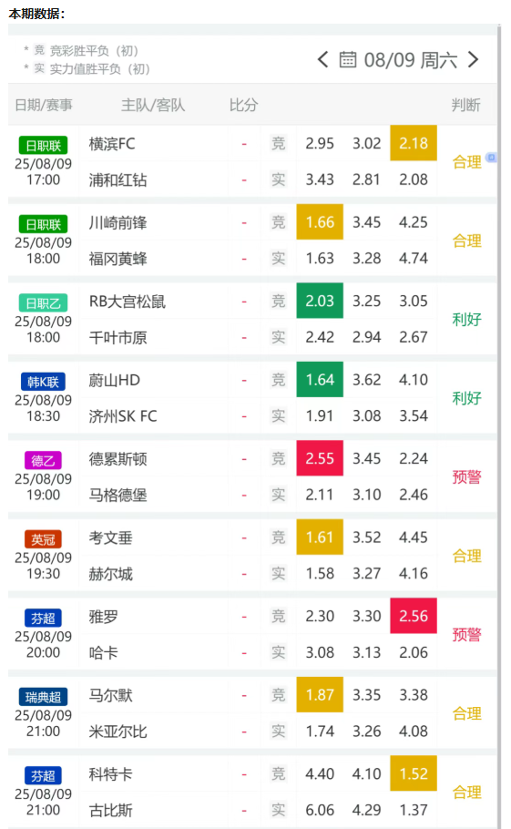Click the 英冠 league badge
Viewport: 511px width, 829px height.
44,539
